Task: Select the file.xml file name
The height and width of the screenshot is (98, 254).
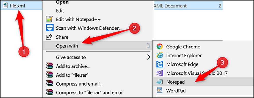Action: pyautogui.click(x=17, y=6)
